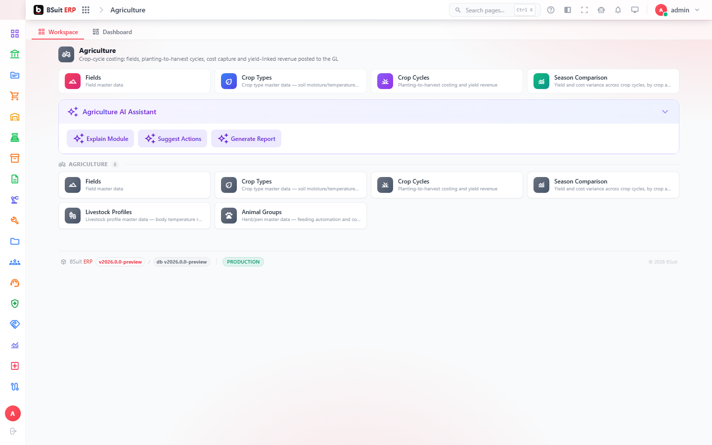Image resolution: width=712 pixels, height=445 pixels.
Task: Open Livestock Profiles card
Action: tap(134, 216)
